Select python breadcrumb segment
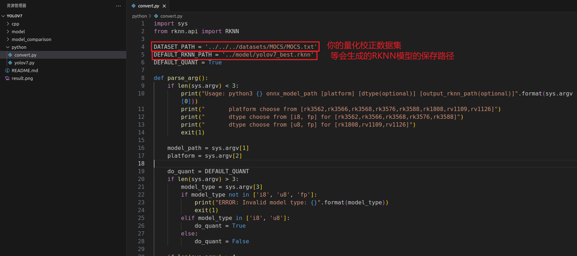The width and height of the screenshot is (577, 256). [x=139, y=16]
